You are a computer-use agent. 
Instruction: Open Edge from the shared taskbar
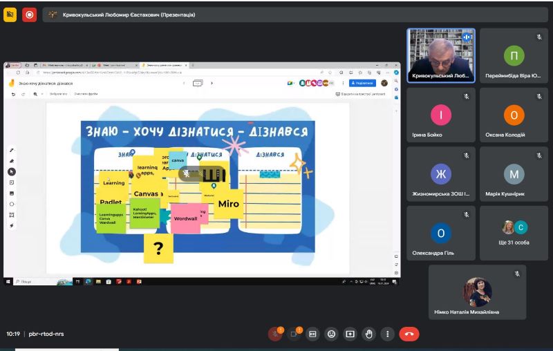pos(88,282)
